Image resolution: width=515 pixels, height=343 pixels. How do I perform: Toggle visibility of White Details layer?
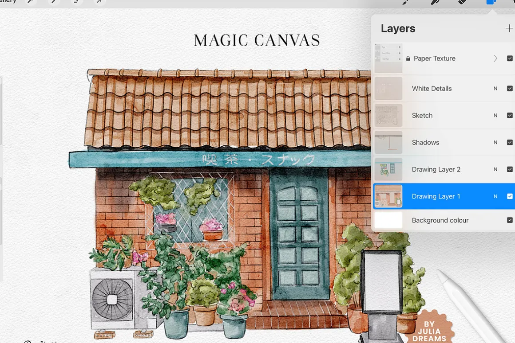click(x=510, y=89)
